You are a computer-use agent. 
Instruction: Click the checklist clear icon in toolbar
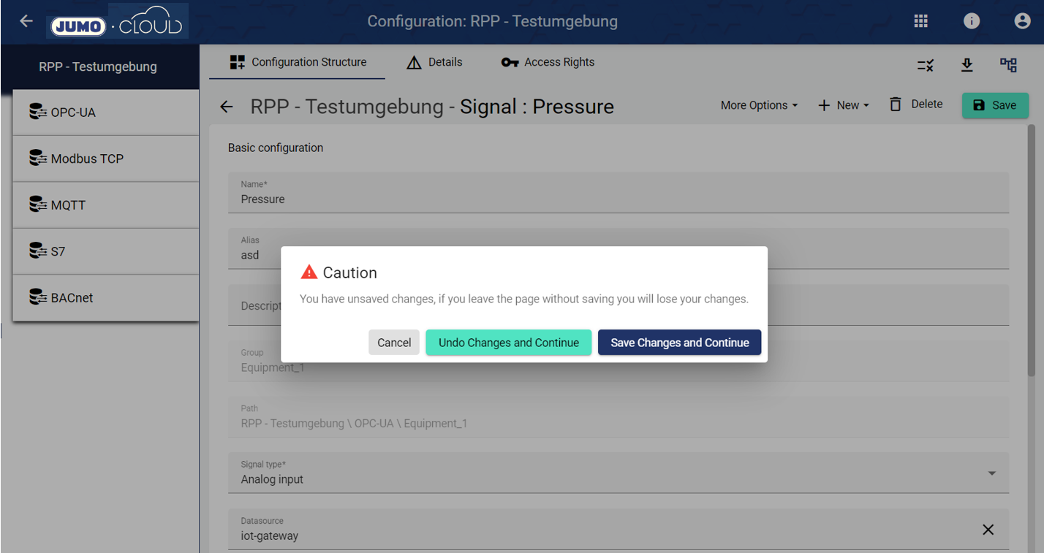pyautogui.click(x=925, y=66)
